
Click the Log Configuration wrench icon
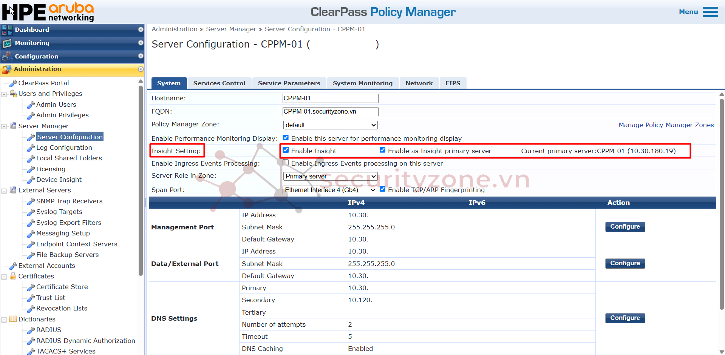pos(31,148)
